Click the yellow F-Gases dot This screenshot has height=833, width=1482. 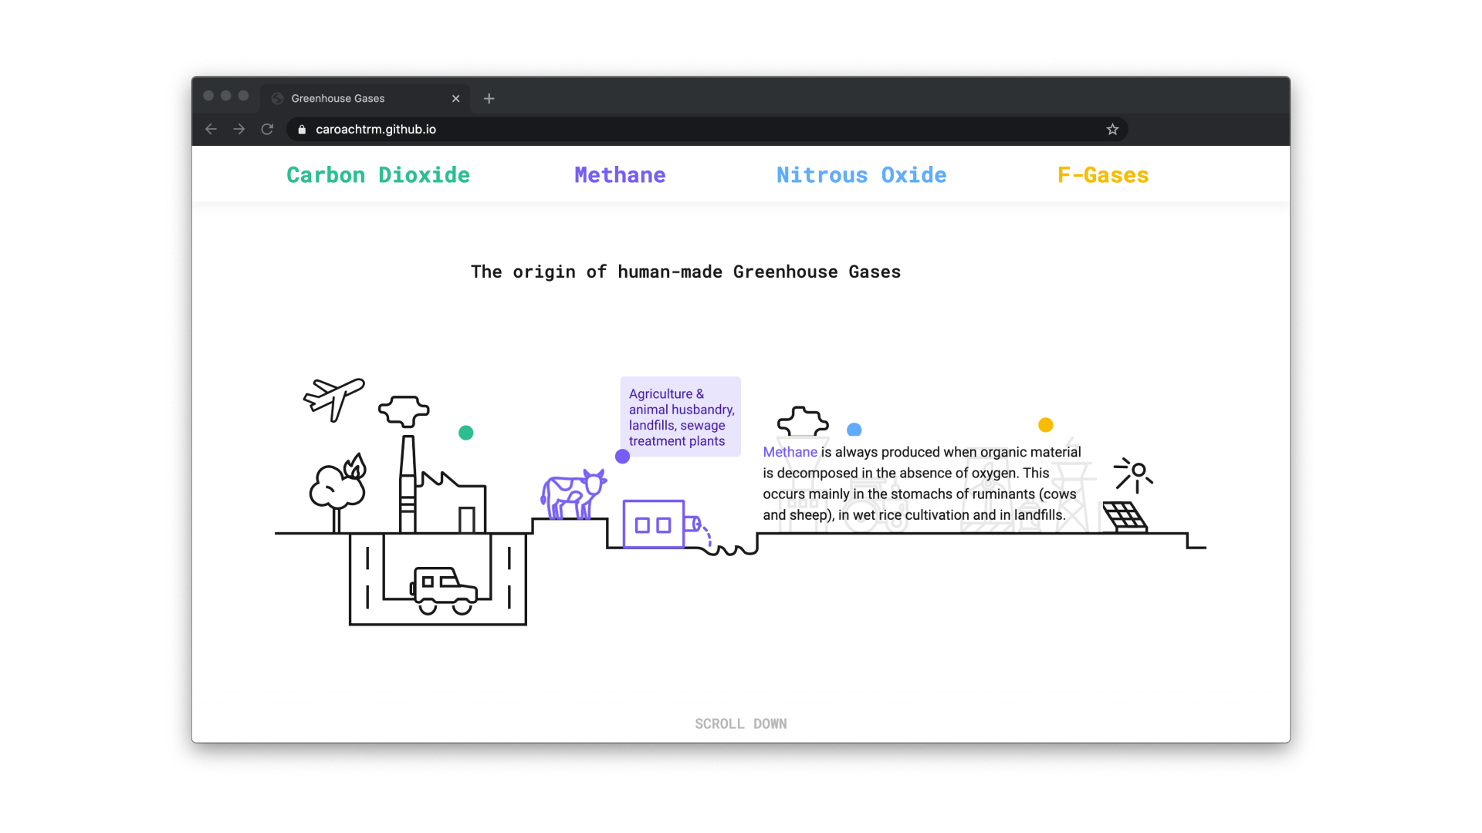click(x=1045, y=425)
